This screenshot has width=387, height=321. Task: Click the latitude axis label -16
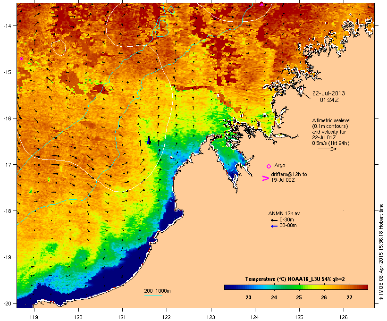(7, 118)
